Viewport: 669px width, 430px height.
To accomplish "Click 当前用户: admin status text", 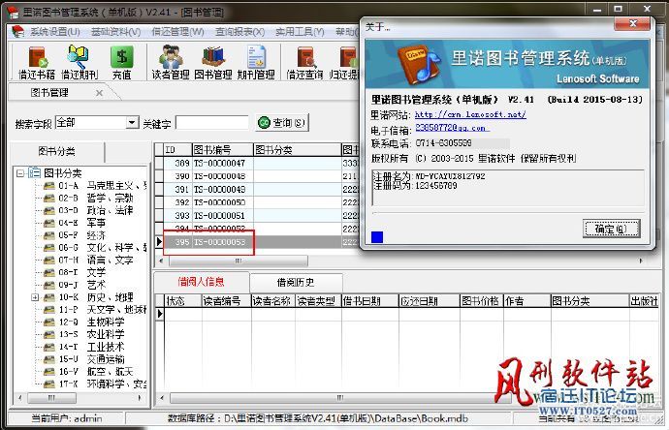I will pos(67,419).
